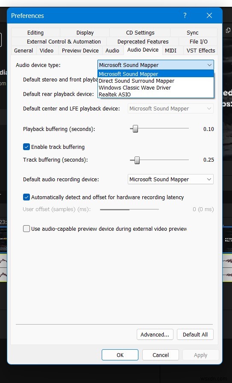Choose Microsoft Sound Mapper in the list

click(x=156, y=74)
